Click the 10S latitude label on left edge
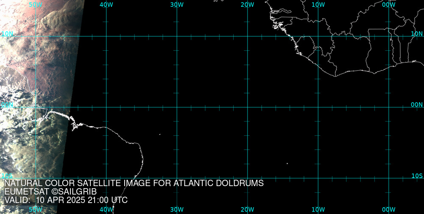Viewport: 424px width, 214px height. click(x=7, y=176)
